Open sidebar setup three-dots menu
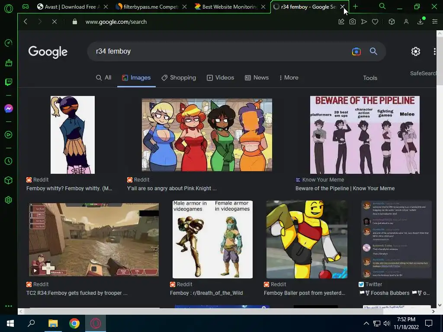The width and height of the screenshot is (443, 332). pos(9,306)
